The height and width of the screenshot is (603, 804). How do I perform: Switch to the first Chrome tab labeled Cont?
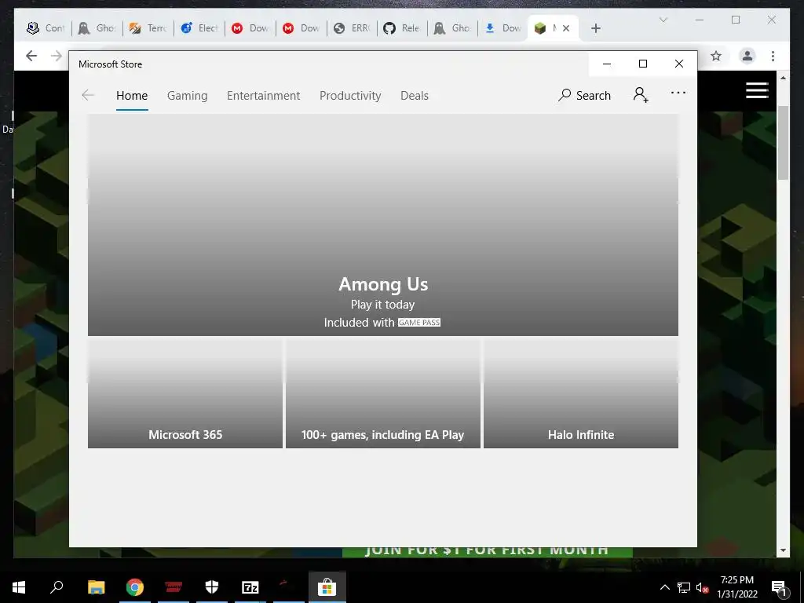tap(45, 28)
